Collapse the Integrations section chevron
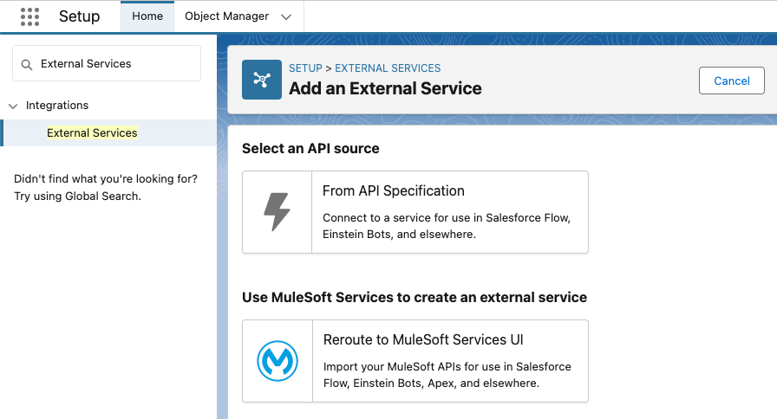This screenshot has width=777, height=419. click(13, 106)
